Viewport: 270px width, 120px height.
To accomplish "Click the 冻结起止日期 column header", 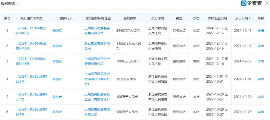I will [x=217, y=18].
